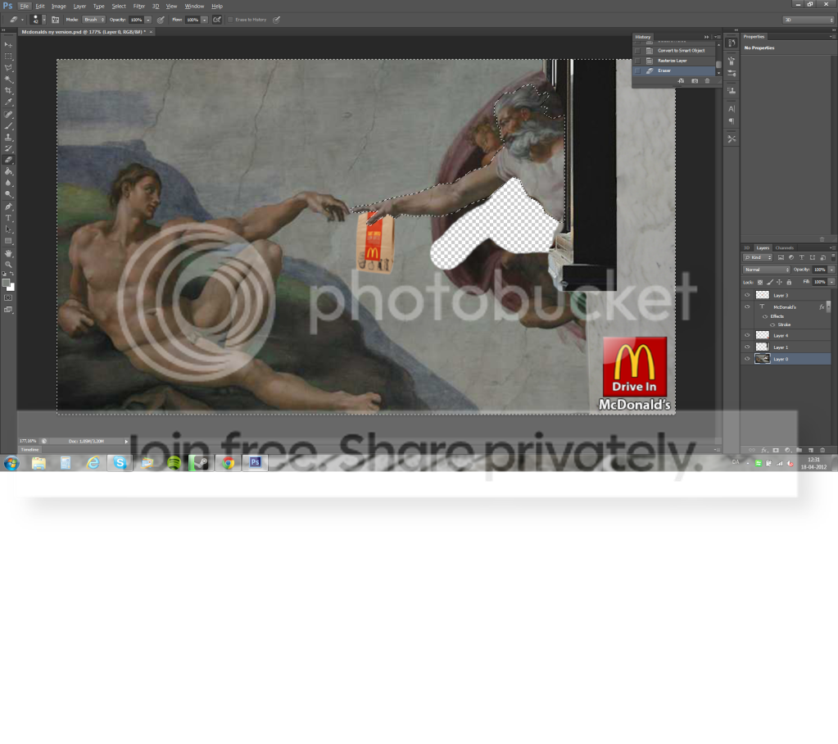Hide the McDonald's text layer eye
This screenshot has height=744, width=838.
pos(747,306)
